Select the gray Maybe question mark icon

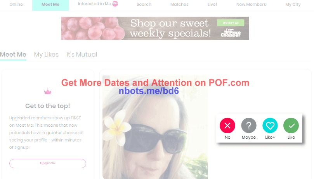[249, 126]
